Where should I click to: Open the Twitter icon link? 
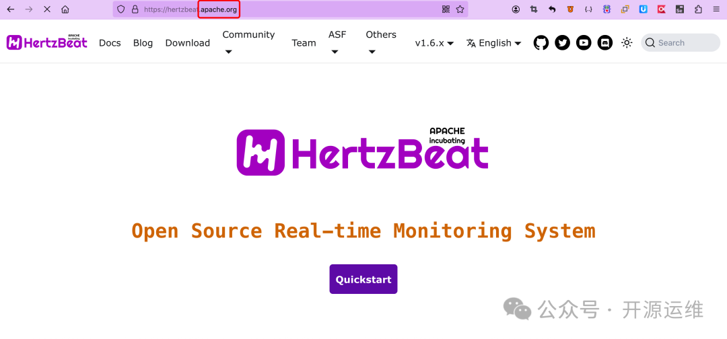pyautogui.click(x=562, y=42)
